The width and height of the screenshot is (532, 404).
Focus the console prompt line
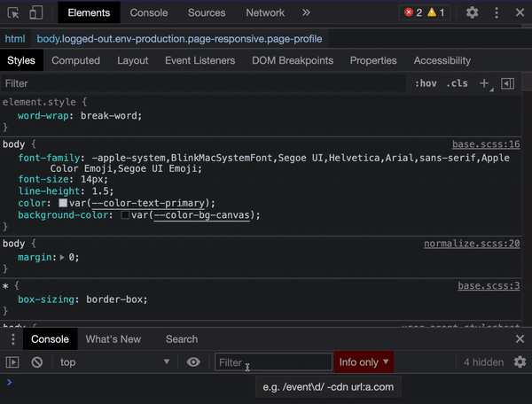coord(266,383)
